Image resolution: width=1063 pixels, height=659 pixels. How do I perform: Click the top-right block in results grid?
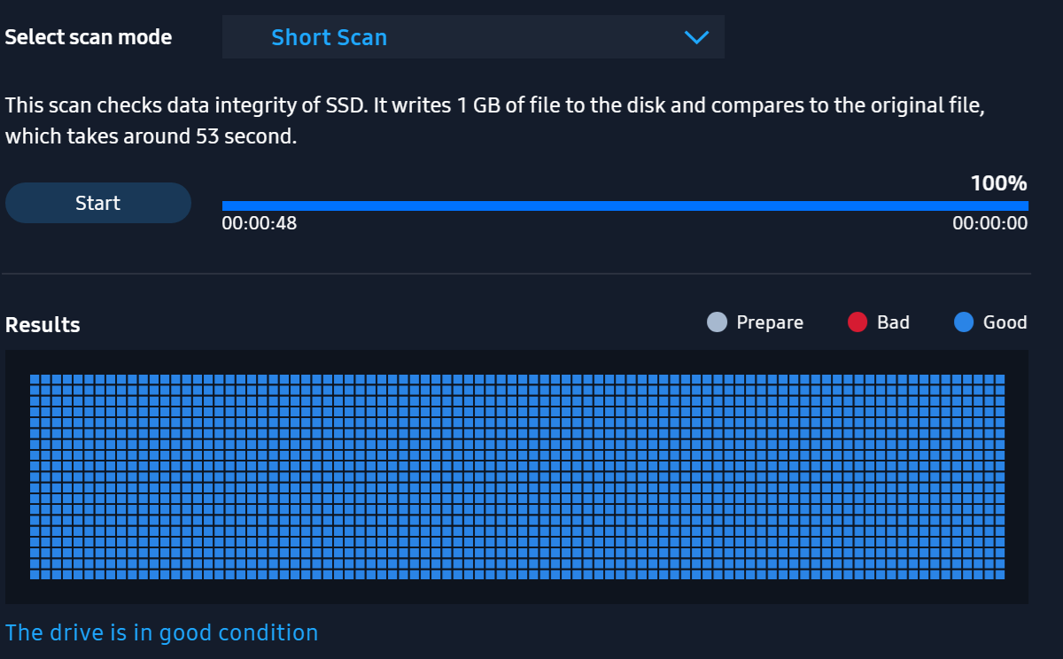pyautogui.click(x=999, y=379)
